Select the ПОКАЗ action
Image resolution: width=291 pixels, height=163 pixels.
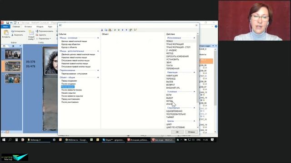[x=170, y=41]
